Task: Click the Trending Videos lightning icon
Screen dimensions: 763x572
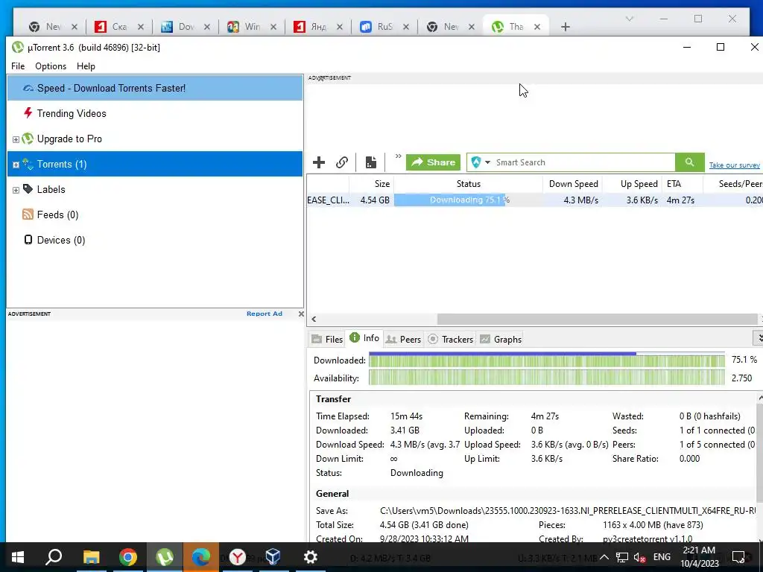Action: coord(28,113)
